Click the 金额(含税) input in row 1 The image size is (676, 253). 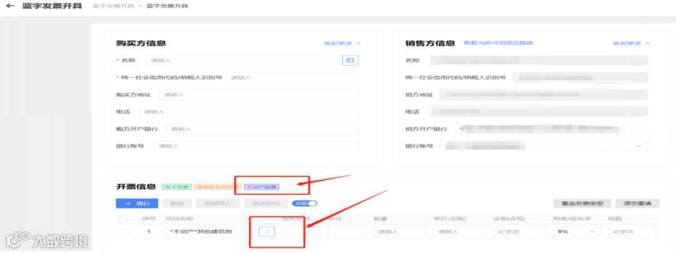(x=520, y=232)
